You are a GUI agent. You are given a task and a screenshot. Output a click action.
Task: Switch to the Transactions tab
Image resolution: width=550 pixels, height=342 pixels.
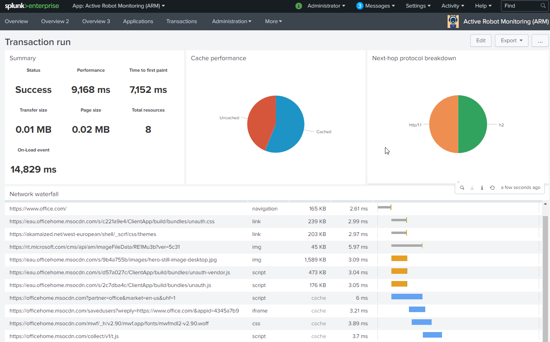pos(182,22)
